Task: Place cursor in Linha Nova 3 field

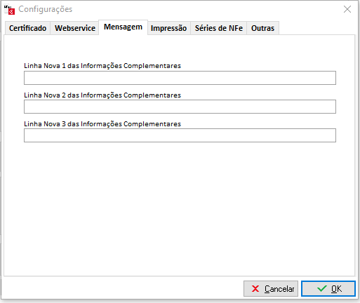Action: coord(180,135)
